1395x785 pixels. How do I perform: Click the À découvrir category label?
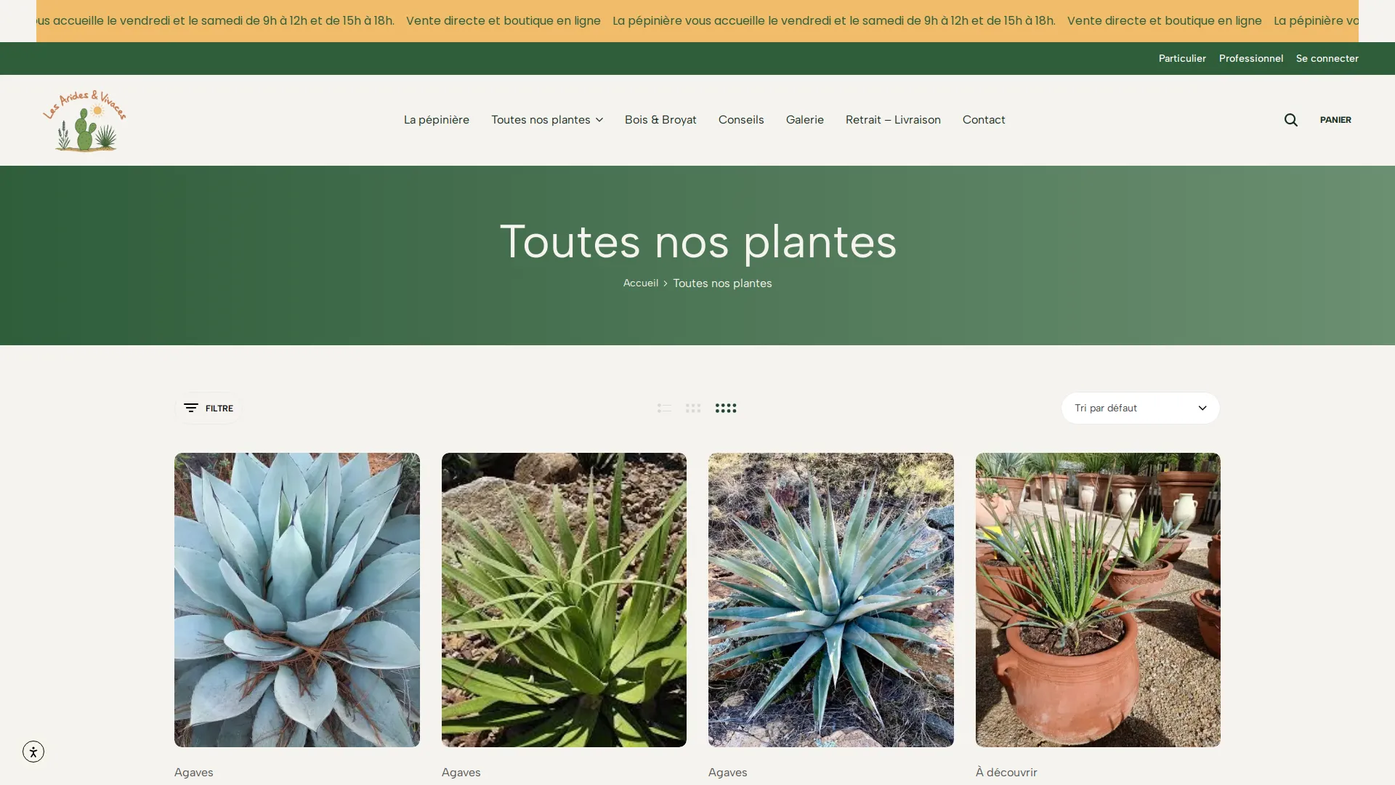point(1006,773)
